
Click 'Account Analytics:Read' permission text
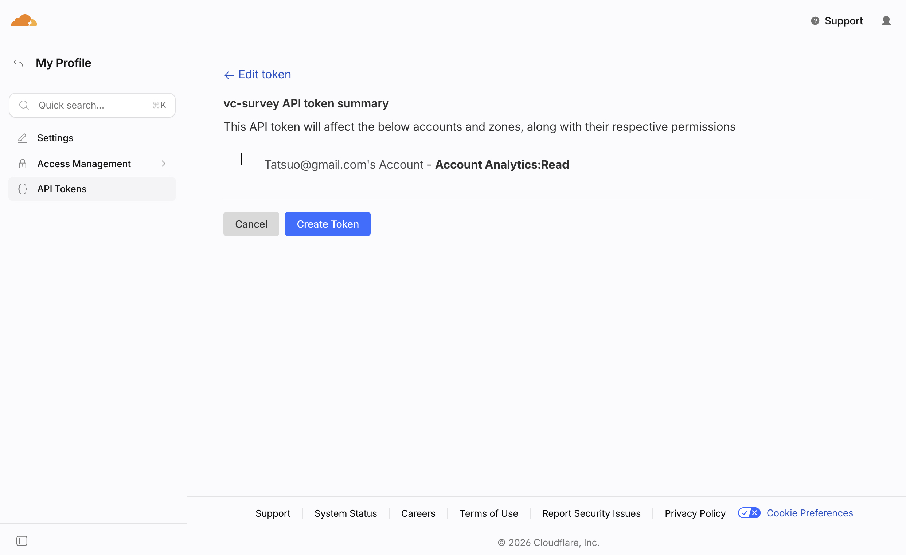click(x=502, y=165)
